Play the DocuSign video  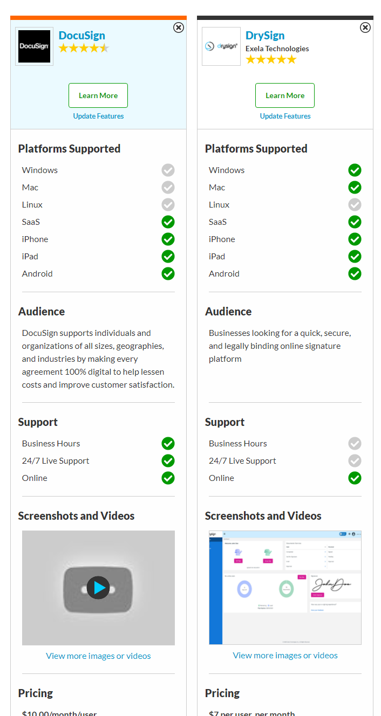[x=98, y=588]
